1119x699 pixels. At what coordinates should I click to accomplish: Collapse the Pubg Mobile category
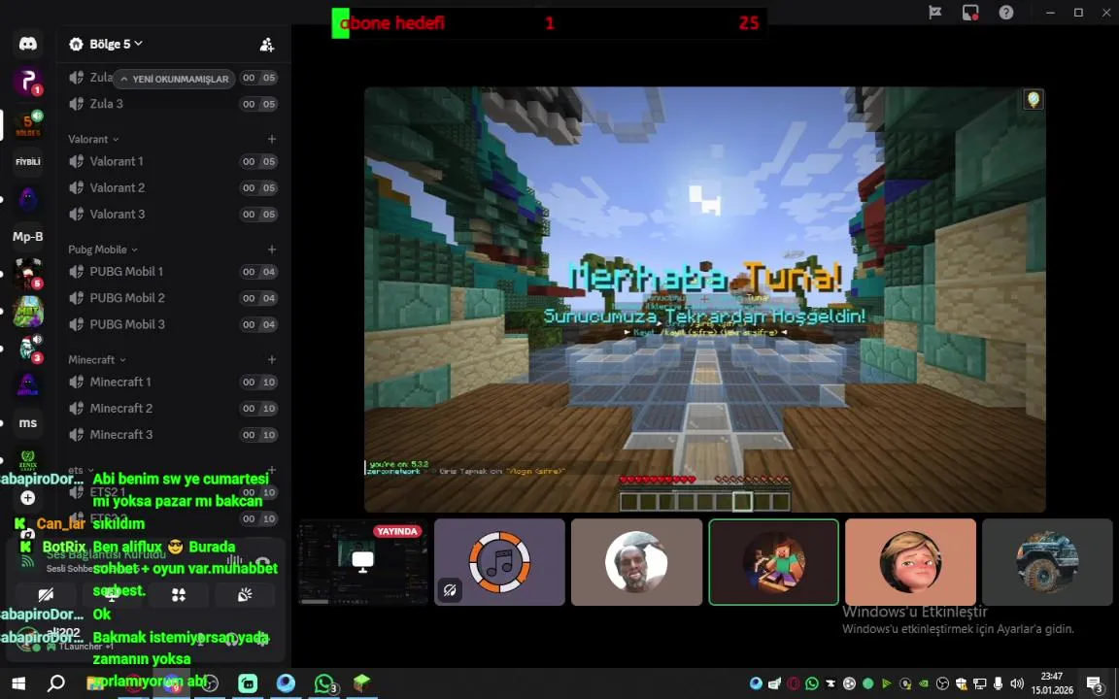pyautogui.click(x=103, y=250)
